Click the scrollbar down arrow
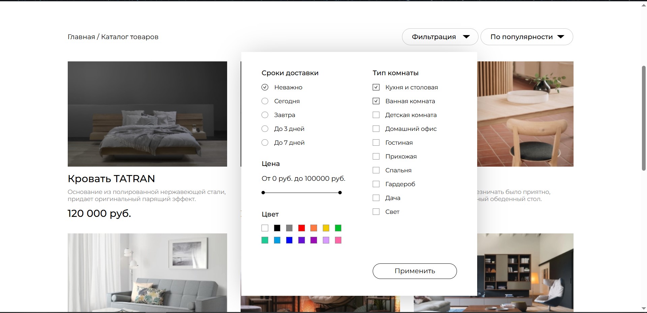Viewport: 647px width, 313px height. coord(644,308)
